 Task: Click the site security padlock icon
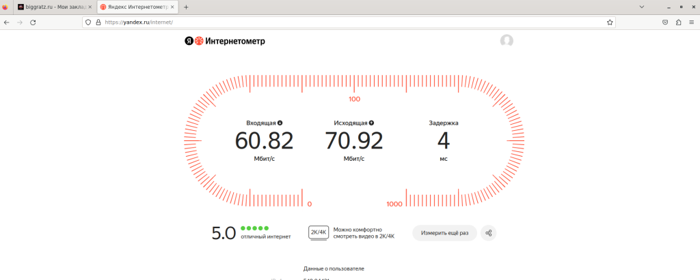(98, 22)
